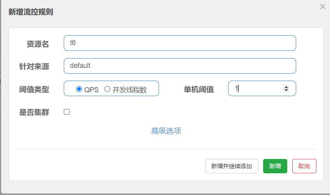Increase 单机阈值 with the up arrow
This screenshot has width=330, height=195.
tap(286, 86)
